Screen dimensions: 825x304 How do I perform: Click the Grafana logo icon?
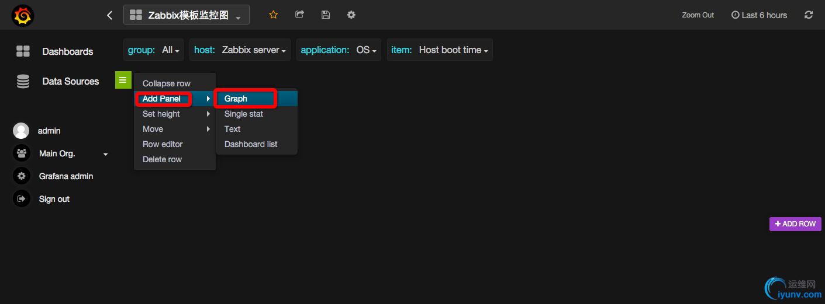[x=22, y=15]
